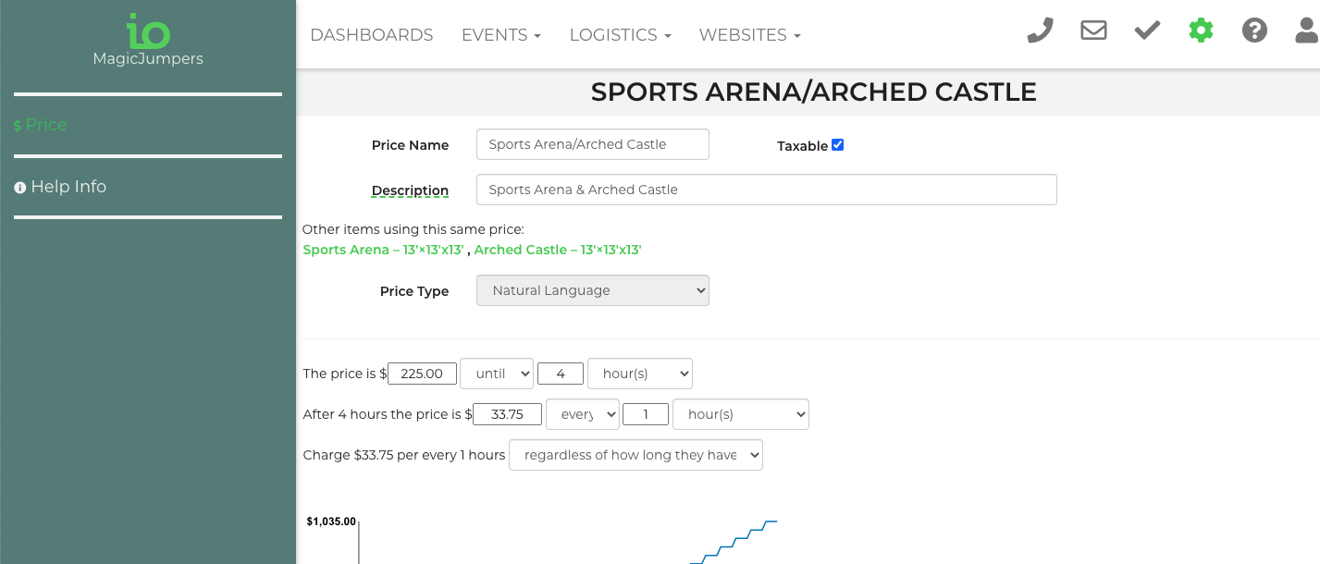This screenshot has height=564, width=1320.
Task: Click the question mark help icon
Action: (x=1254, y=31)
